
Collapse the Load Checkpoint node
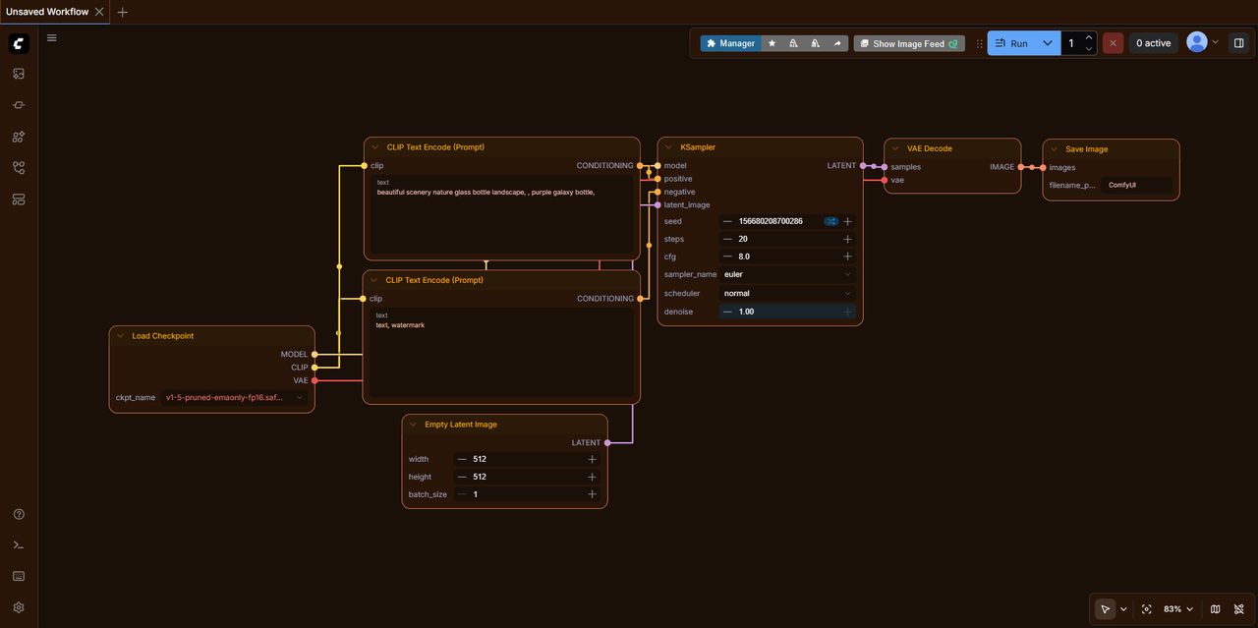point(120,336)
